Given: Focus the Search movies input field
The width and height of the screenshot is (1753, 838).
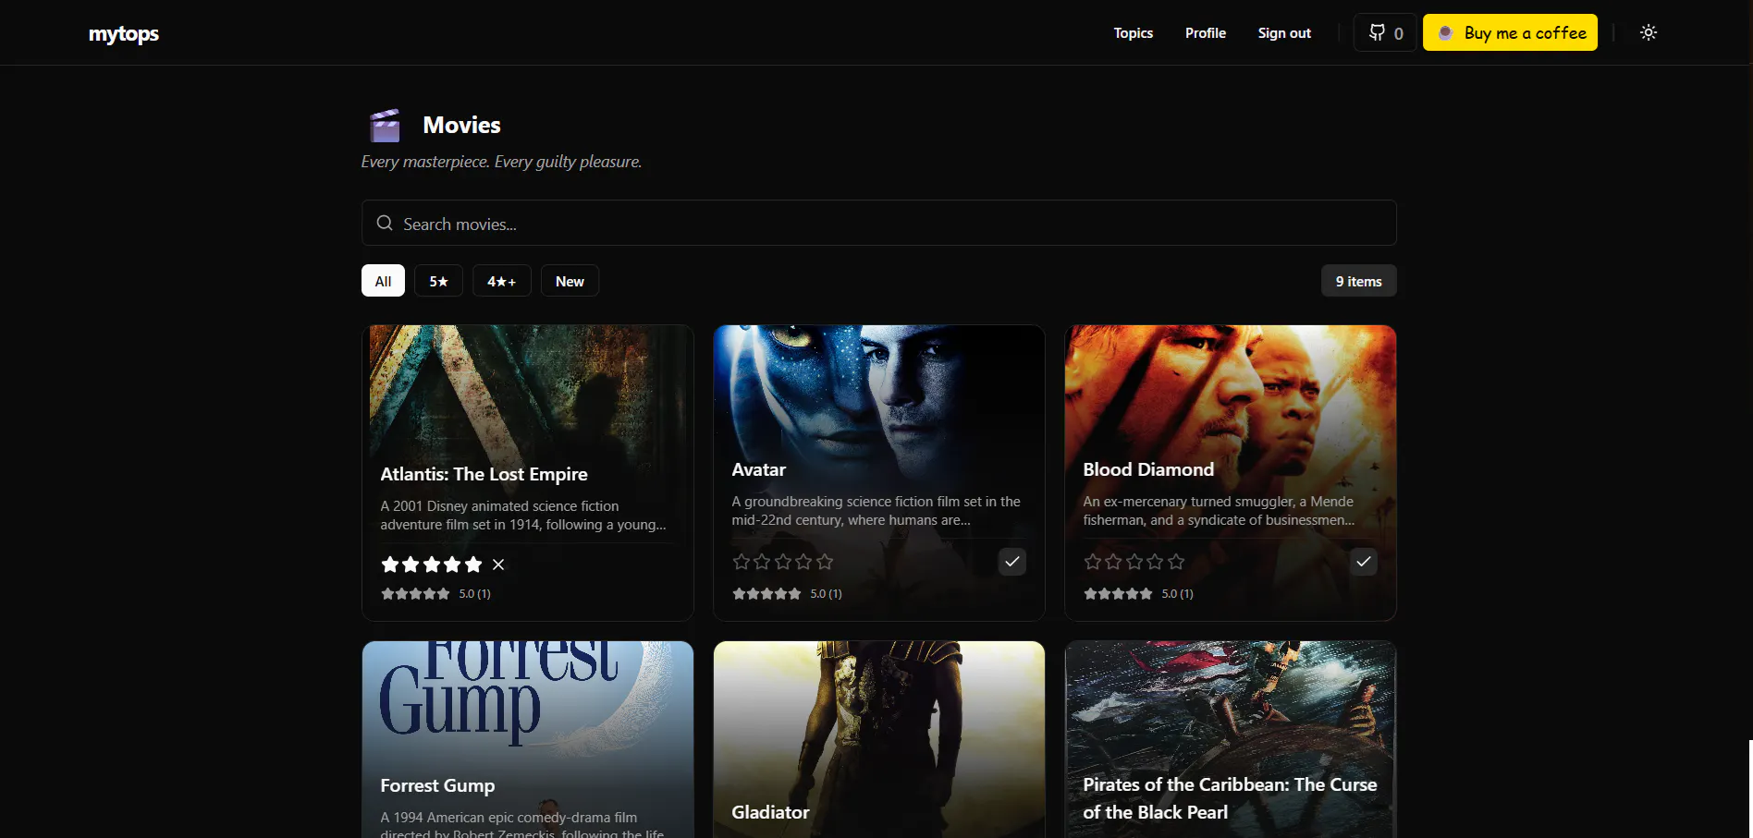Looking at the screenshot, I should point(878,223).
